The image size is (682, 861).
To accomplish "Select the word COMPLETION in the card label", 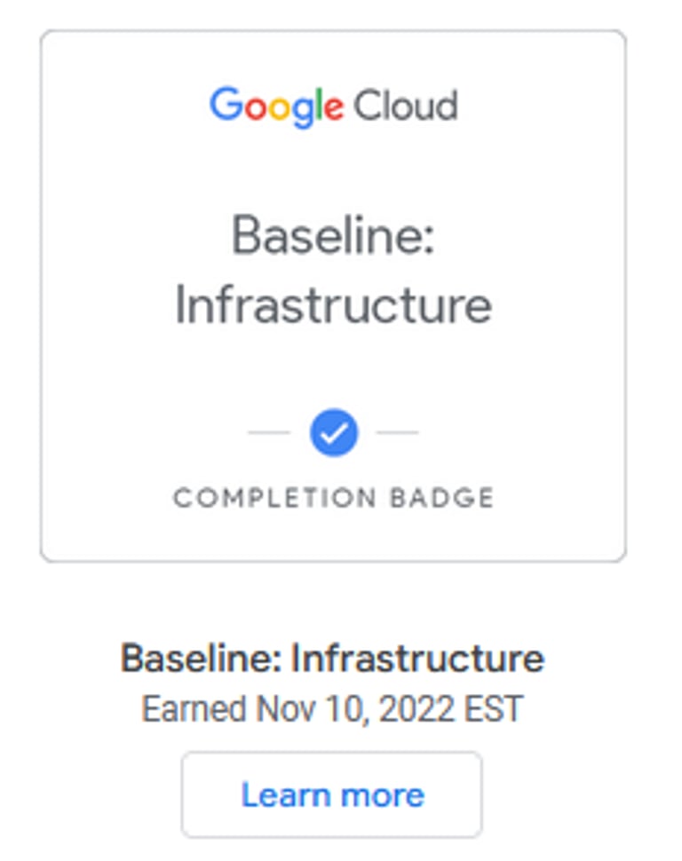I will tap(274, 498).
